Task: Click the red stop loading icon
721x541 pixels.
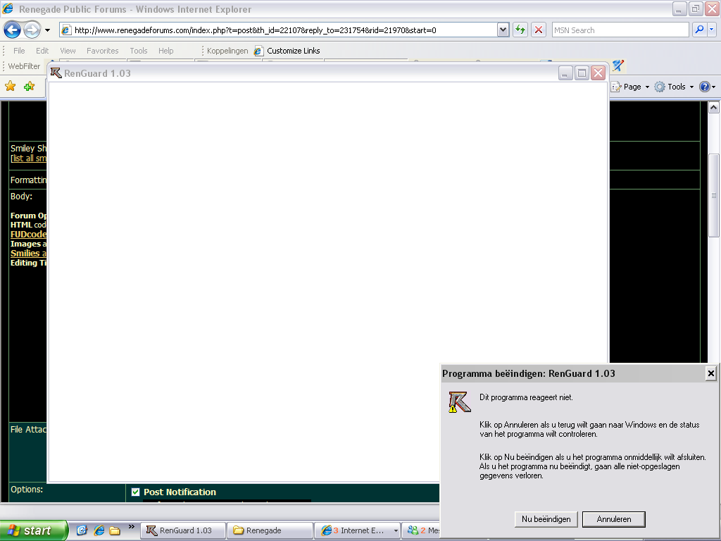Action: point(539,30)
